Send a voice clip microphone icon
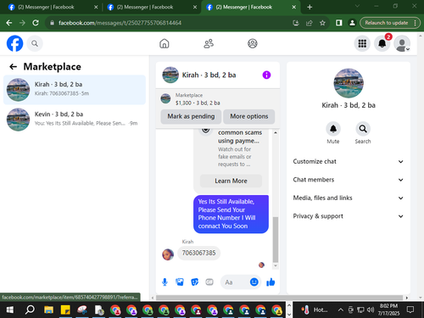The height and width of the screenshot is (318, 424). pos(165,282)
